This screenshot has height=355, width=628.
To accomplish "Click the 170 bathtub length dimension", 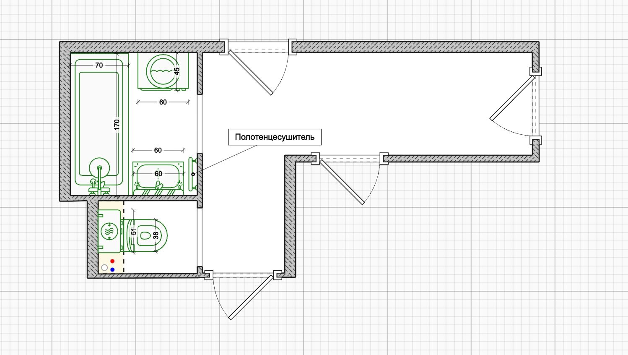I will (117, 124).
